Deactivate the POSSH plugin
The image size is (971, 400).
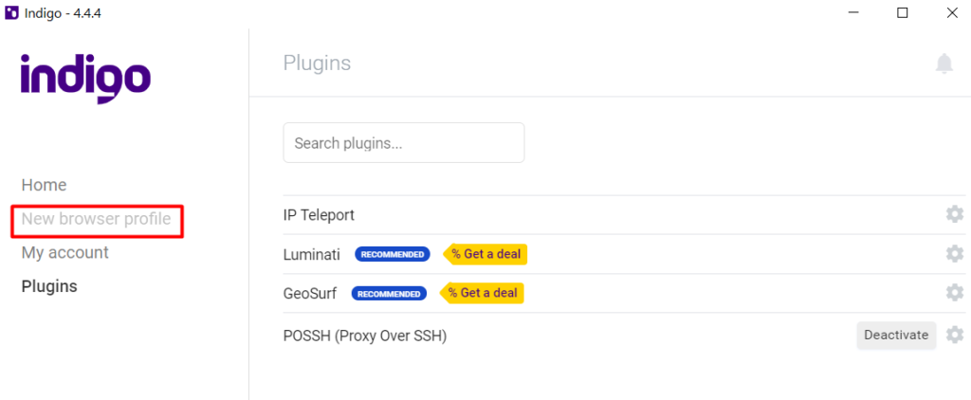coord(896,335)
